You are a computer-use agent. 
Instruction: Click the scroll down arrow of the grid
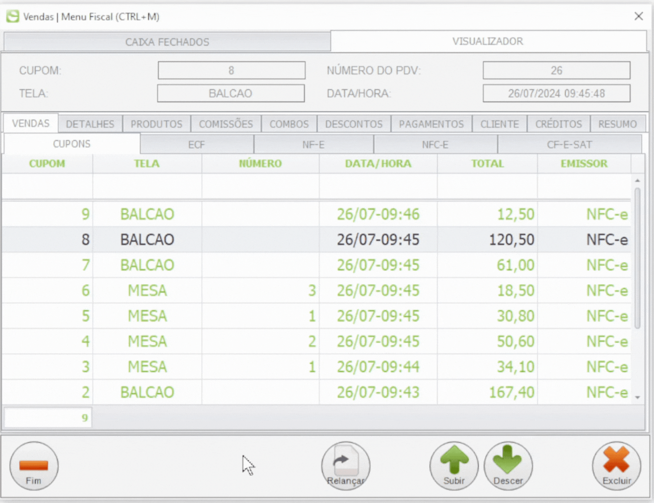(x=637, y=398)
